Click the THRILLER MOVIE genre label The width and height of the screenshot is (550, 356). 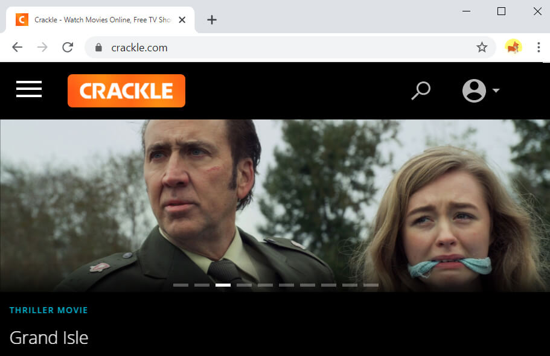coord(49,310)
